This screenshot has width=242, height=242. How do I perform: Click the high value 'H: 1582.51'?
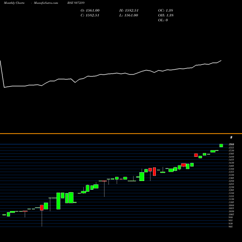tap(129, 11)
